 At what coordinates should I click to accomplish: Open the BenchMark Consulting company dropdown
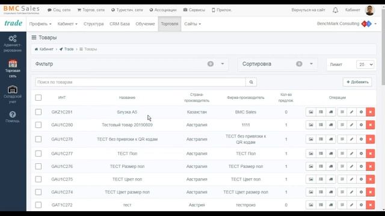pos(346,24)
